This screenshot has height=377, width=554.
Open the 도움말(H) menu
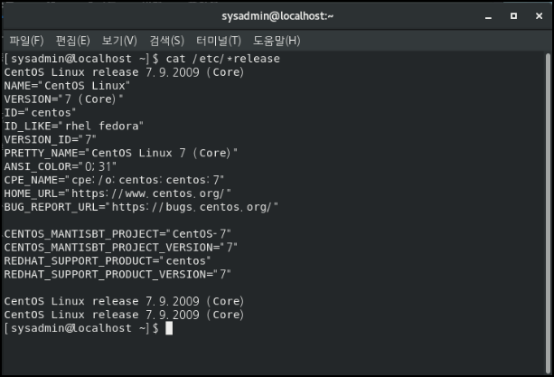[x=277, y=41]
